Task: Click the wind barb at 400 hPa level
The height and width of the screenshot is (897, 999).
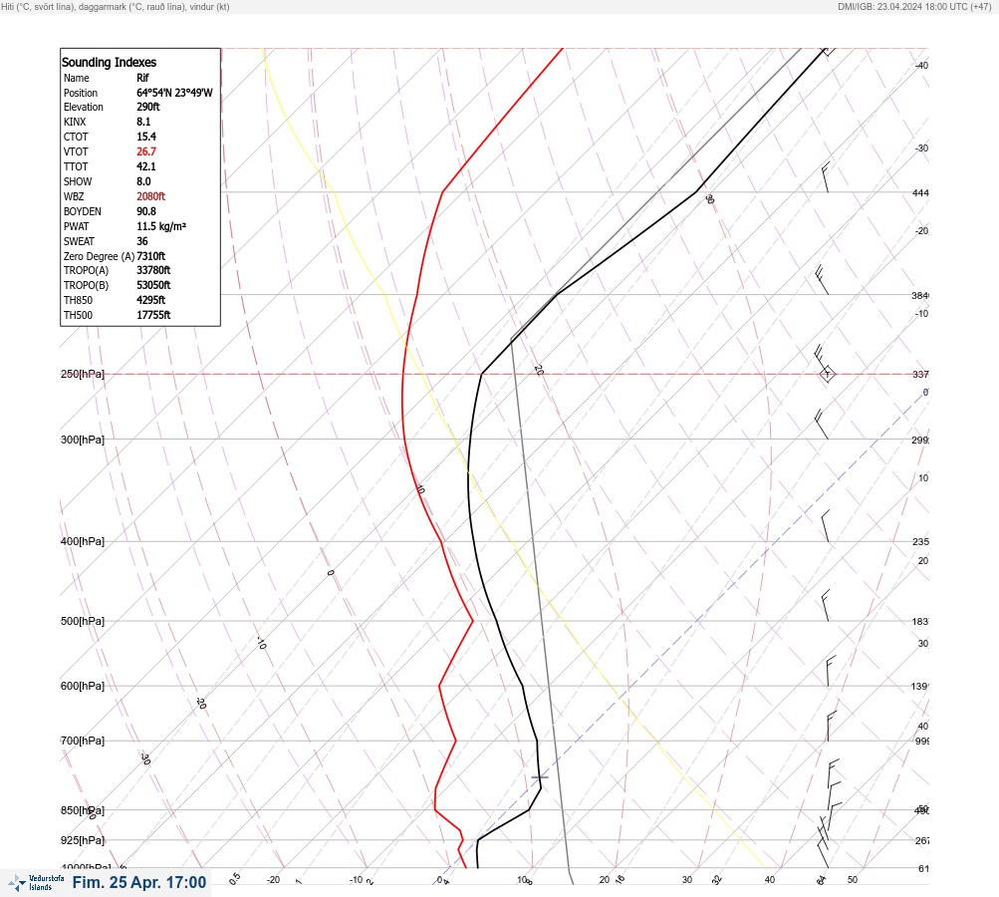Action: 826,526
